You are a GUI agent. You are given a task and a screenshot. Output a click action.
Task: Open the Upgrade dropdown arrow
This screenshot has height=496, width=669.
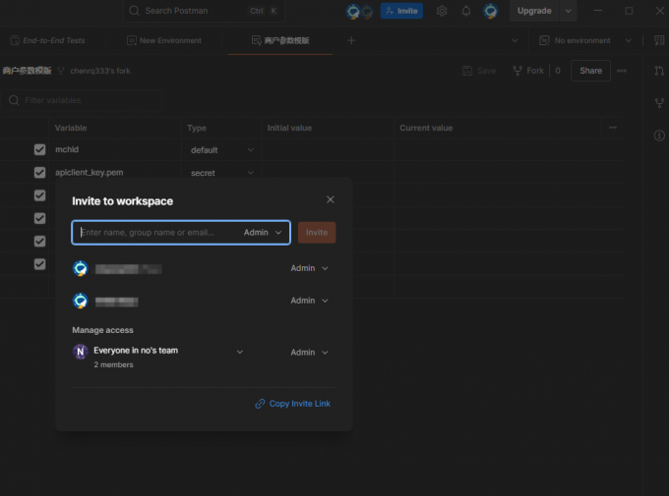pyautogui.click(x=568, y=11)
